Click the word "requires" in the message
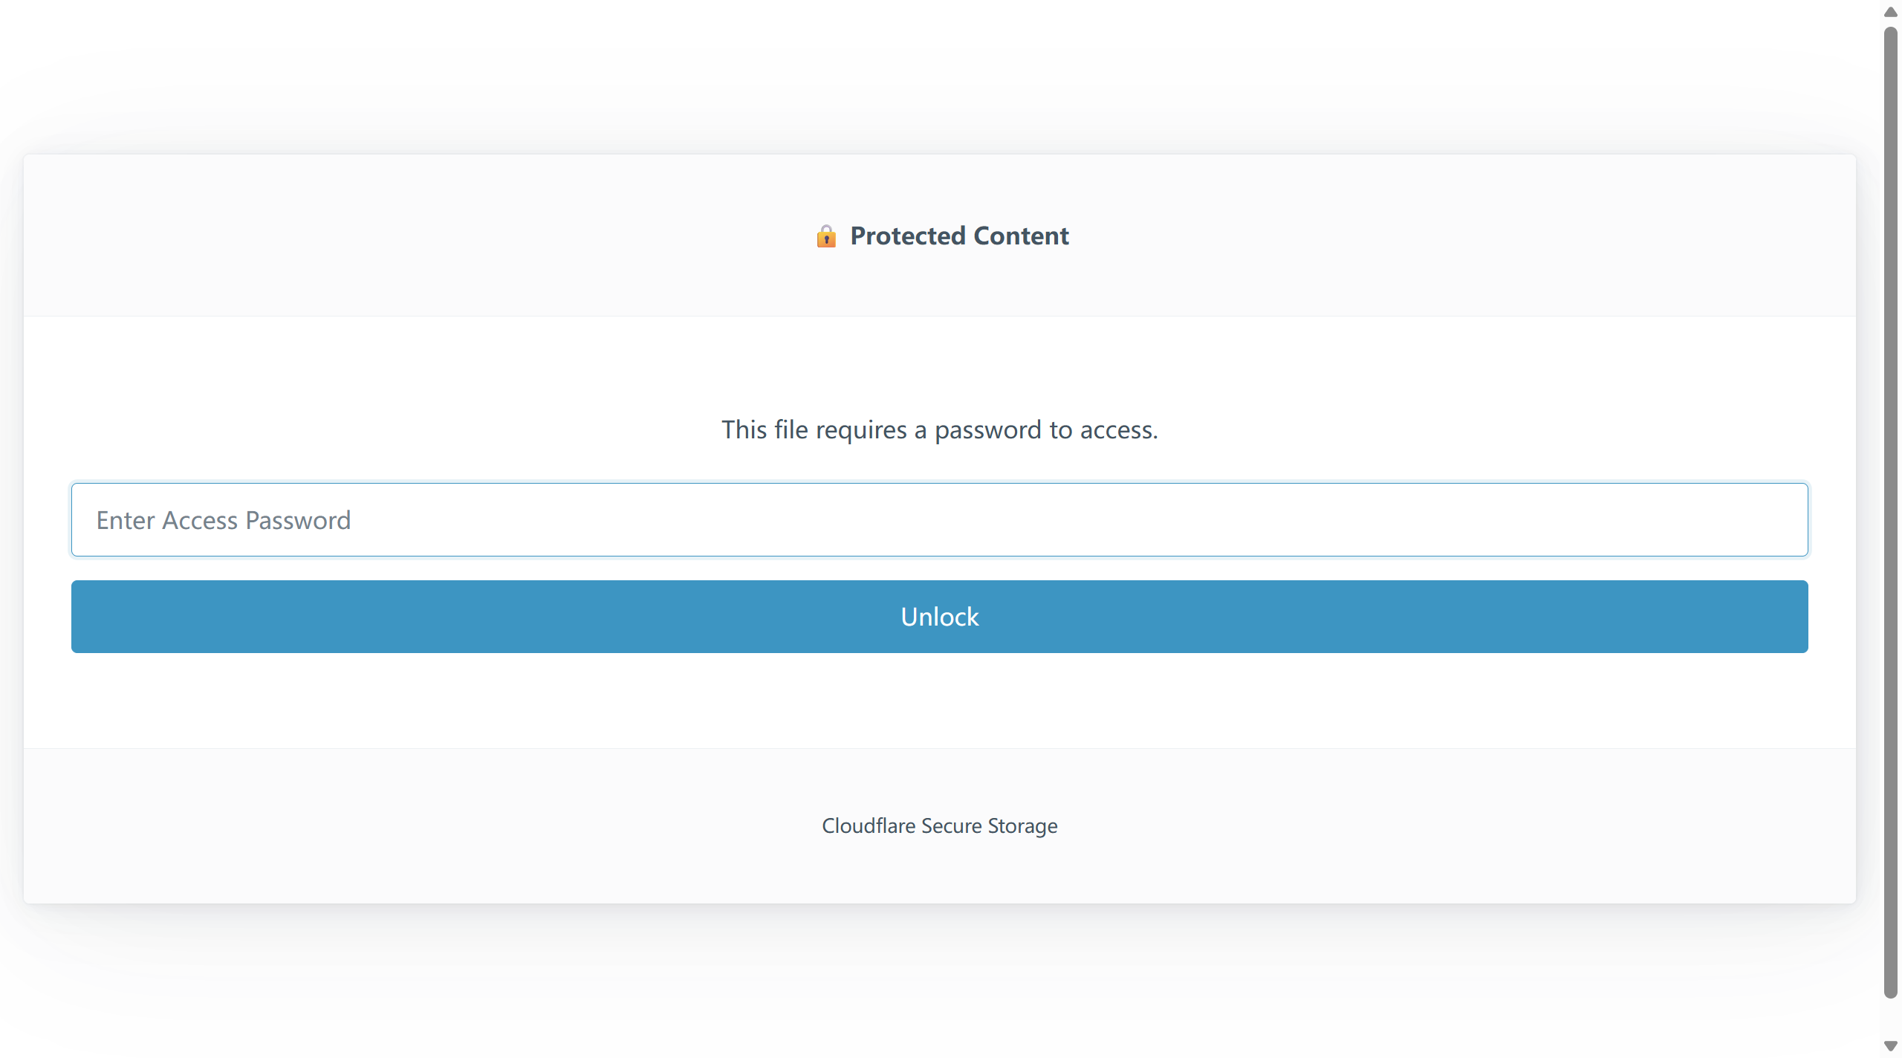 click(861, 430)
